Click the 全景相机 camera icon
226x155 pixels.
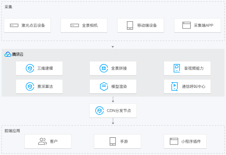[x=75, y=25]
